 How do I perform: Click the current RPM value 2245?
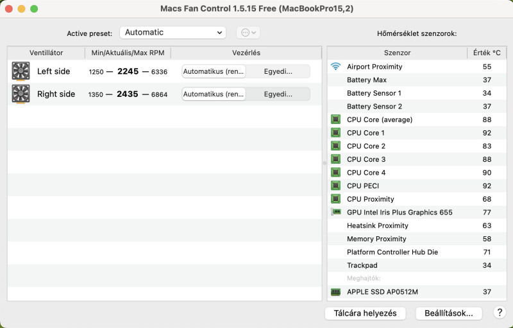(128, 71)
